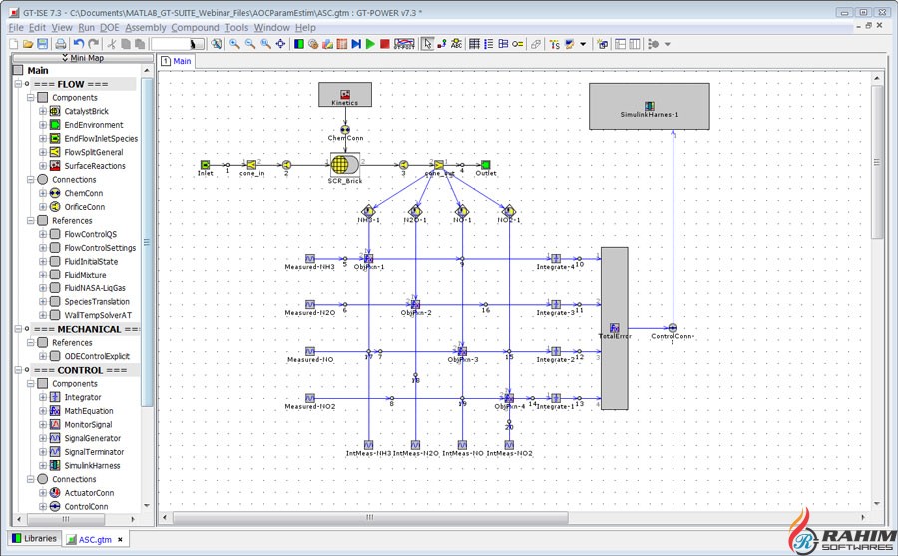This screenshot has width=898, height=556.
Task: Select the SimulinkHarnes-1 block
Action: coord(649,106)
